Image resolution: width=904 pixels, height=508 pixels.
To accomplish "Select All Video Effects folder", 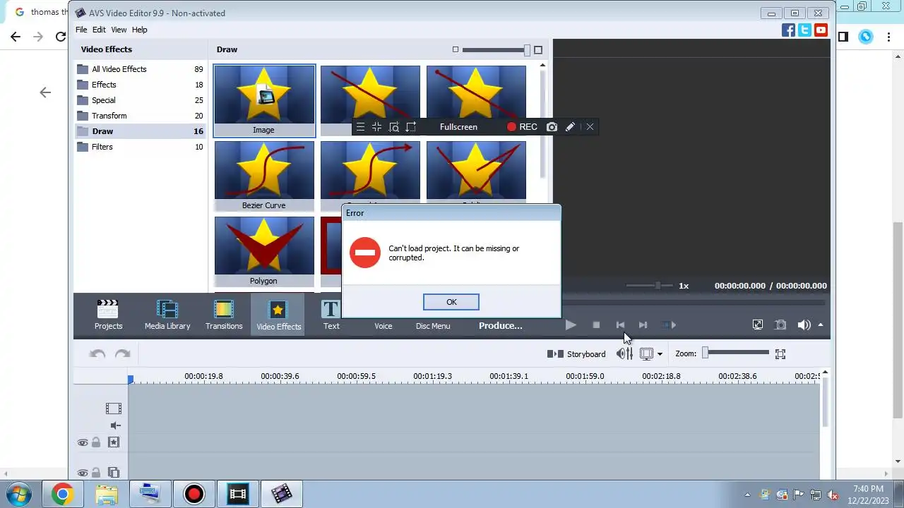I will click(x=140, y=69).
